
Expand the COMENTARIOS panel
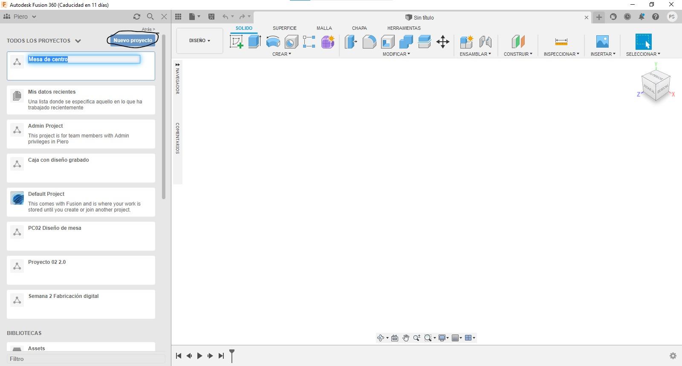point(178,138)
